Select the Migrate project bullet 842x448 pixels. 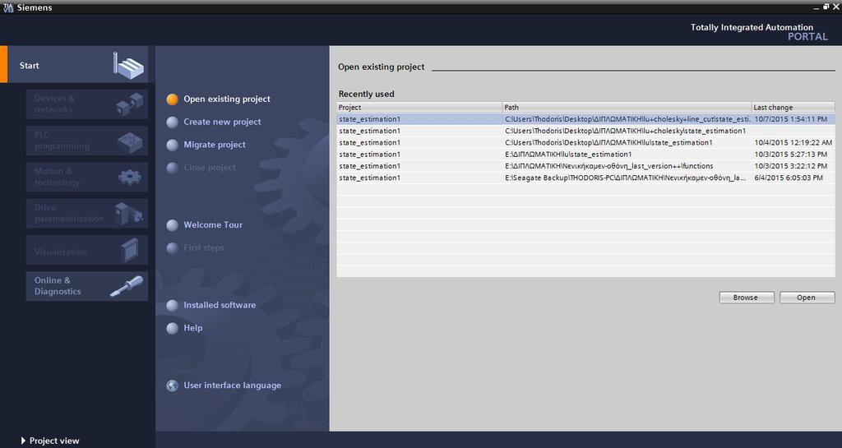click(x=173, y=145)
